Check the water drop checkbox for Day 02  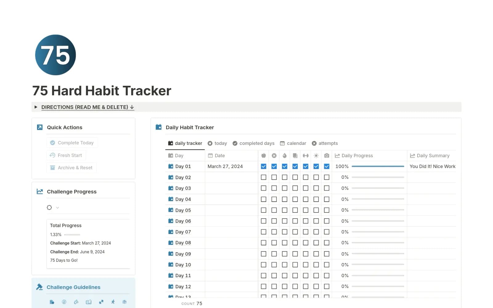pyautogui.click(x=284, y=177)
